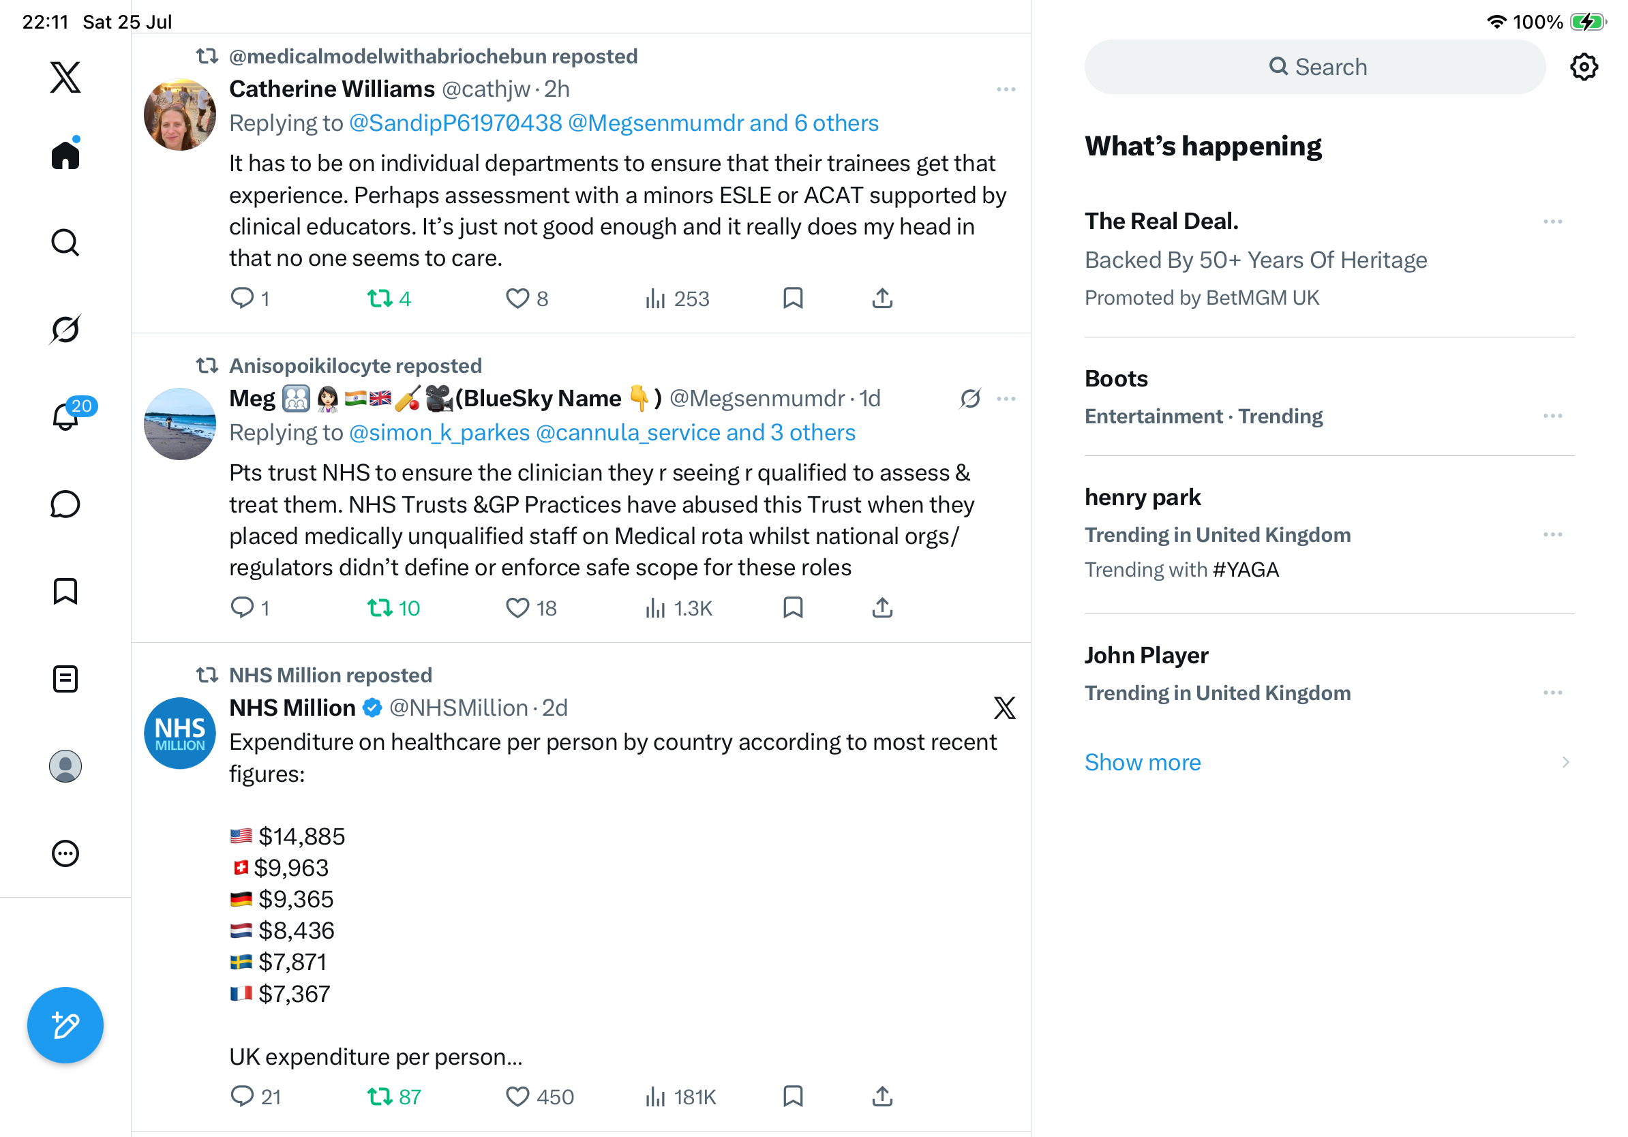Click the Search input field
1628x1137 pixels.
(1314, 67)
